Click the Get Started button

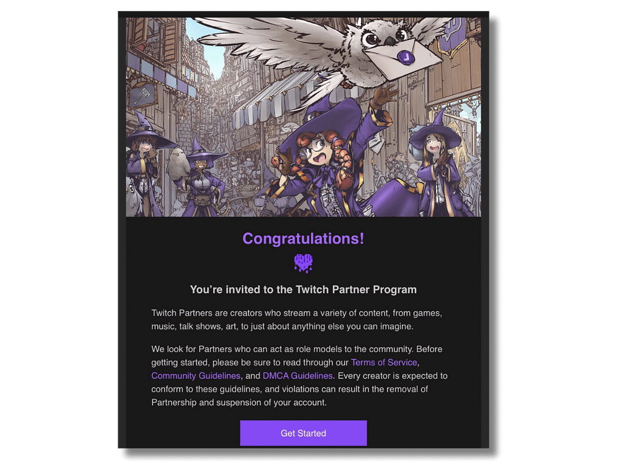[303, 433]
